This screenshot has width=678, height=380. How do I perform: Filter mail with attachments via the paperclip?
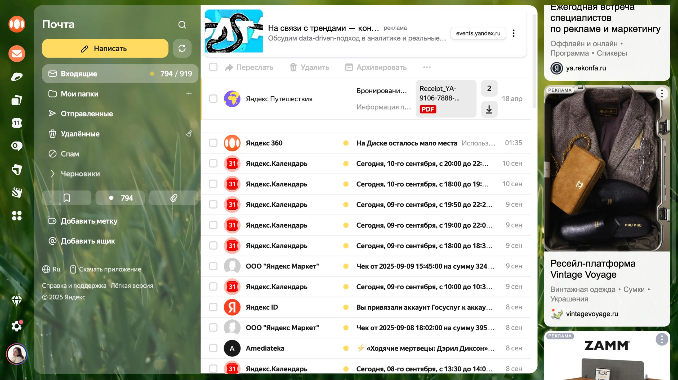[173, 198]
